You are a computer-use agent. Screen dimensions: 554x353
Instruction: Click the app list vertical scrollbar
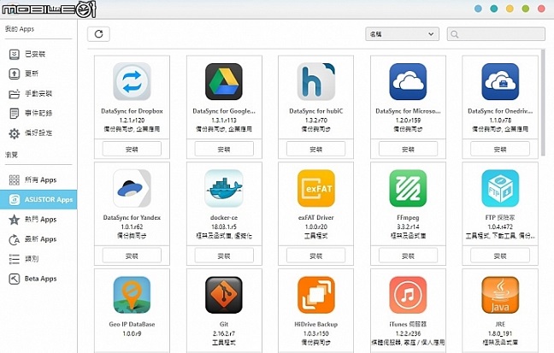pos(543,103)
